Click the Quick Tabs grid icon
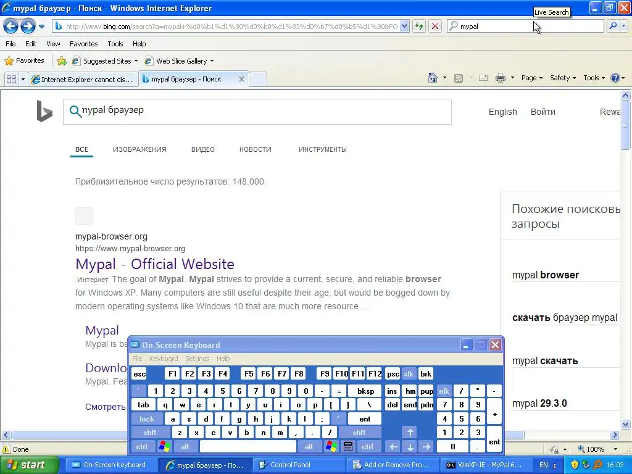 [11, 79]
